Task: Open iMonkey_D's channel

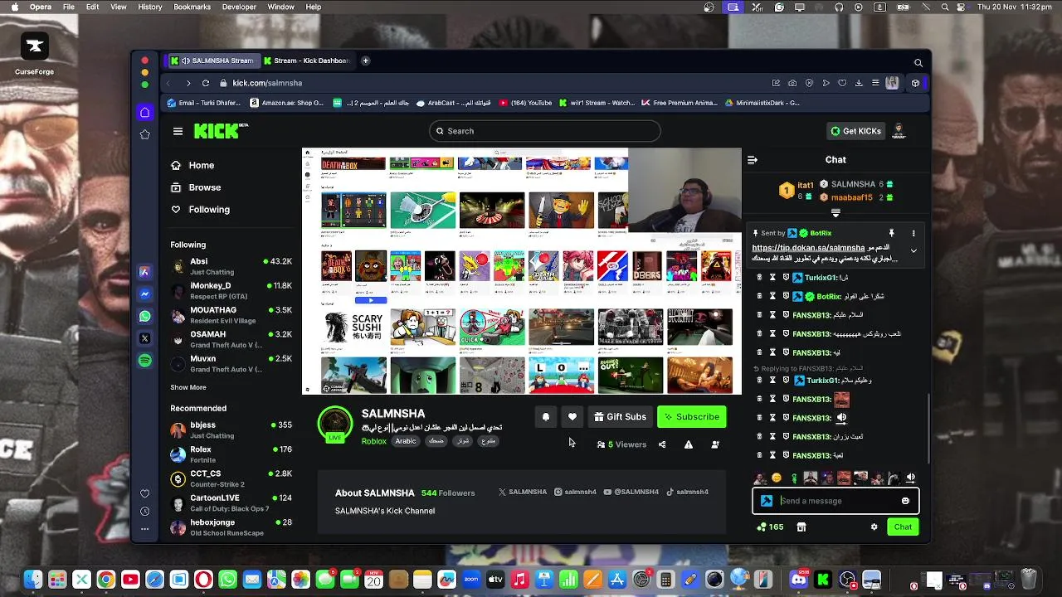Action: click(231, 290)
